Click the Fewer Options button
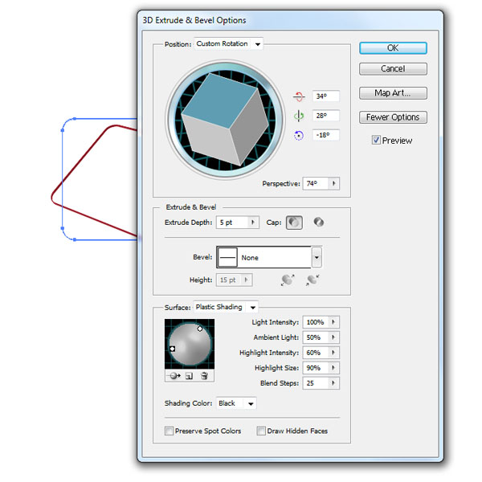The image size is (482, 482). (x=393, y=117)
